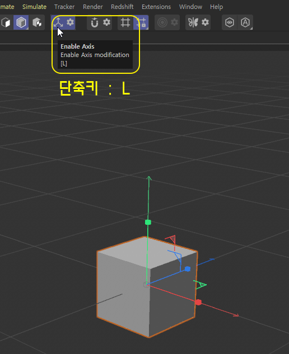
Task: Open Symmetry settings gear
Action: click(x=205, y=22)
